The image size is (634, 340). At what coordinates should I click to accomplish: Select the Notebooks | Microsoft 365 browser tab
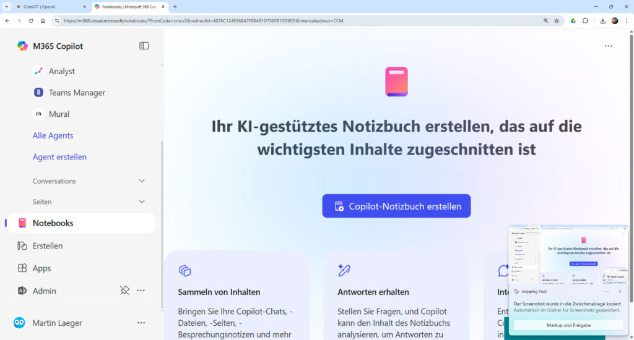[129, 7]
